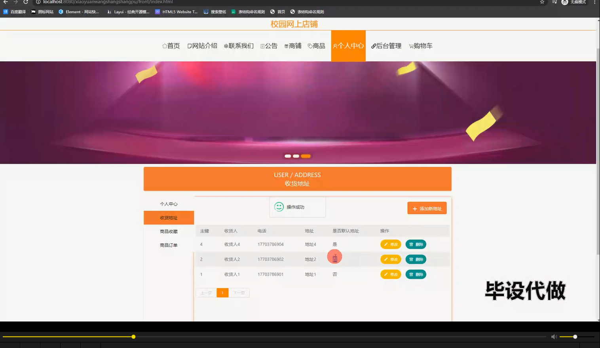Click the edit pencil icon on 收货人4 row

387,244
